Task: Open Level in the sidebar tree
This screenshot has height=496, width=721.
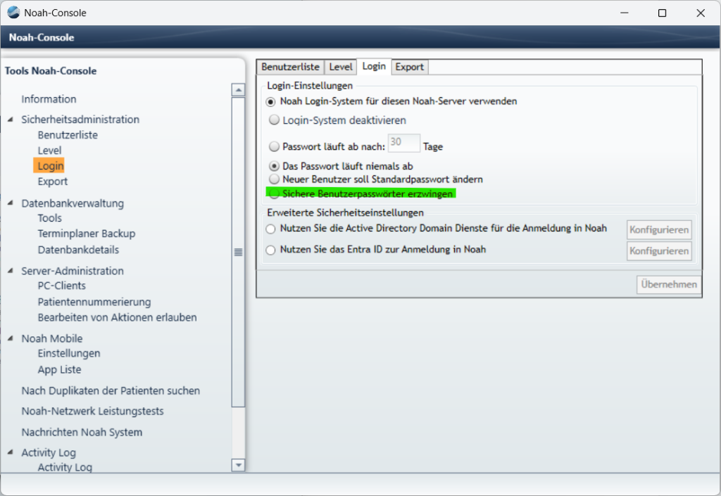Action: 50,150
